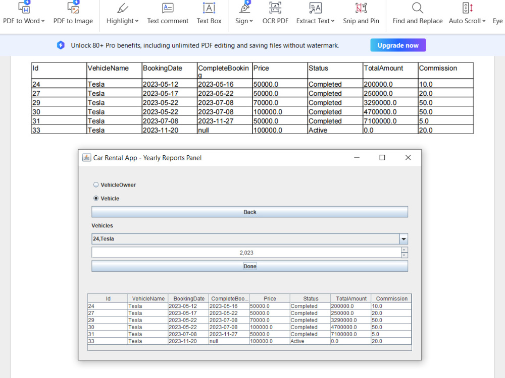This screenshot has height=378, width=505.
Task: Expand the Extract Text options arrow
Action: (x=333, y=21)
